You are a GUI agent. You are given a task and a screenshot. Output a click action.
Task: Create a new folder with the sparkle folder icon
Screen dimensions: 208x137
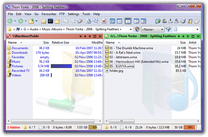coord(57,21)
